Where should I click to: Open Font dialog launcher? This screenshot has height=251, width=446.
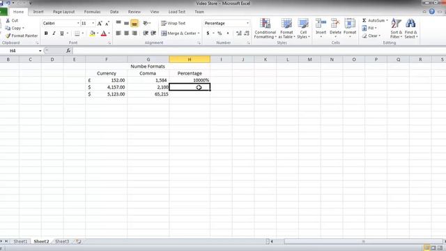[109, 43]
